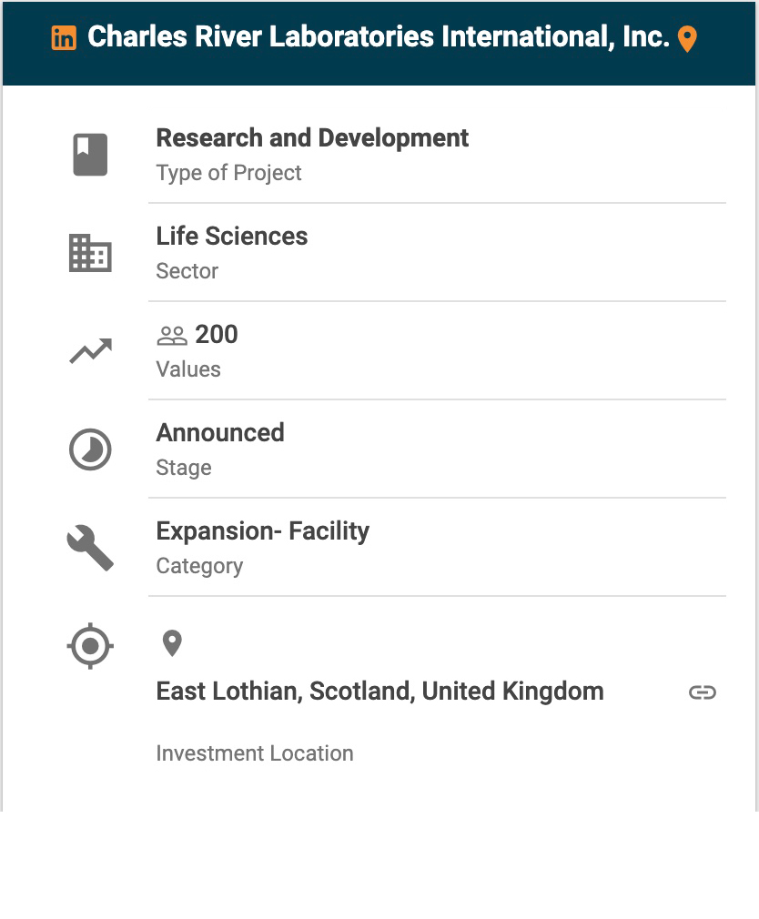Click the Expansion- Facility category value

[262, 531]
